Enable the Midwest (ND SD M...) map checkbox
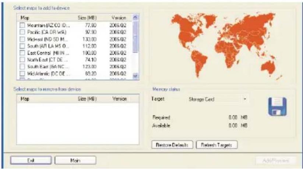Image resolution: width=303 pixels, height=169 pixels. pyautogui.click(x=22, y=39)
